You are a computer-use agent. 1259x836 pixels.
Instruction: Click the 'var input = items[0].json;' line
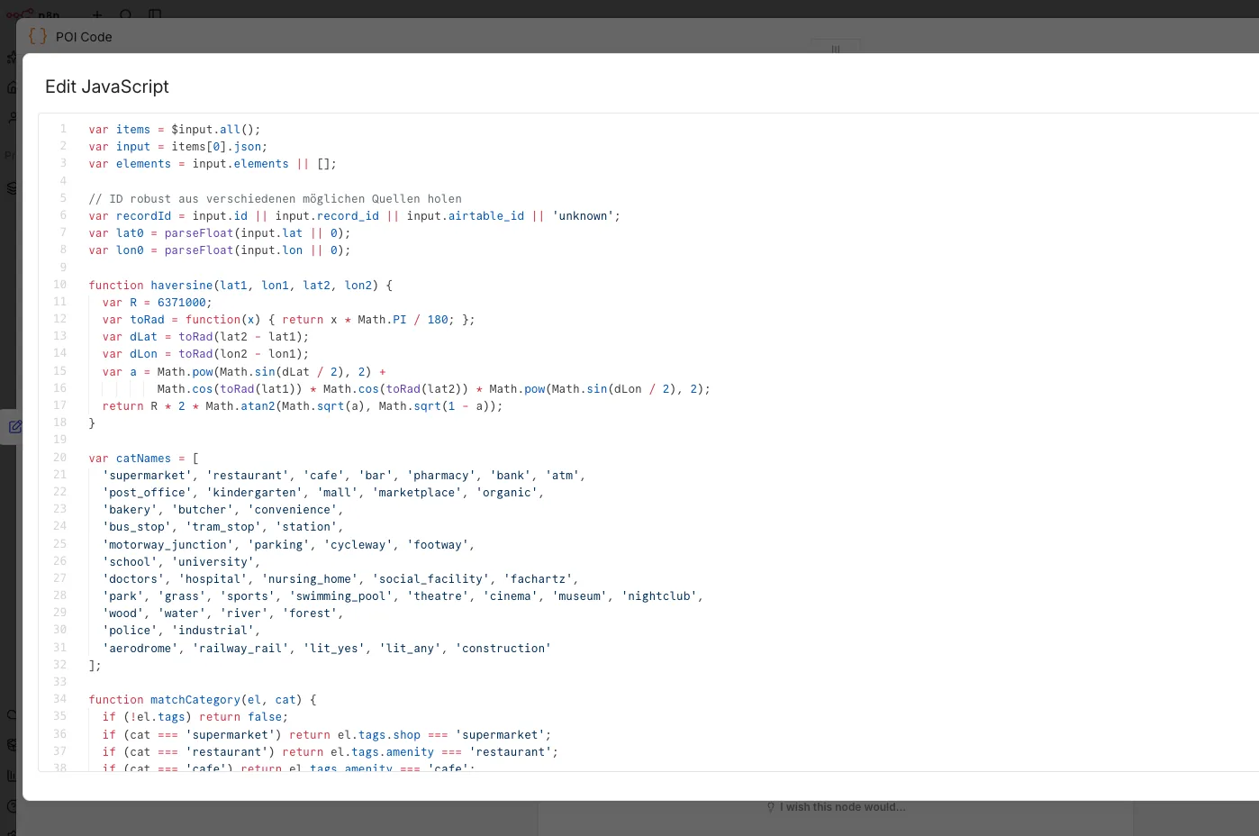coord(178,147)
